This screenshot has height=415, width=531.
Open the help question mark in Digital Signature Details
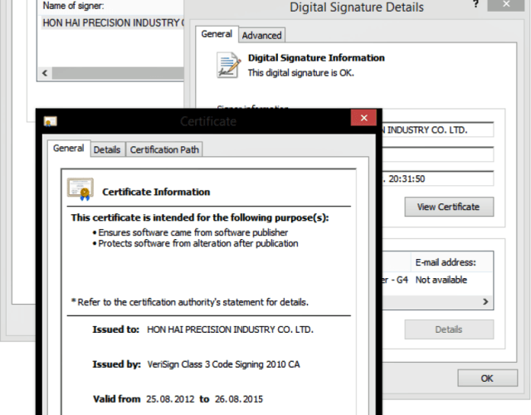tap(475, 5)
